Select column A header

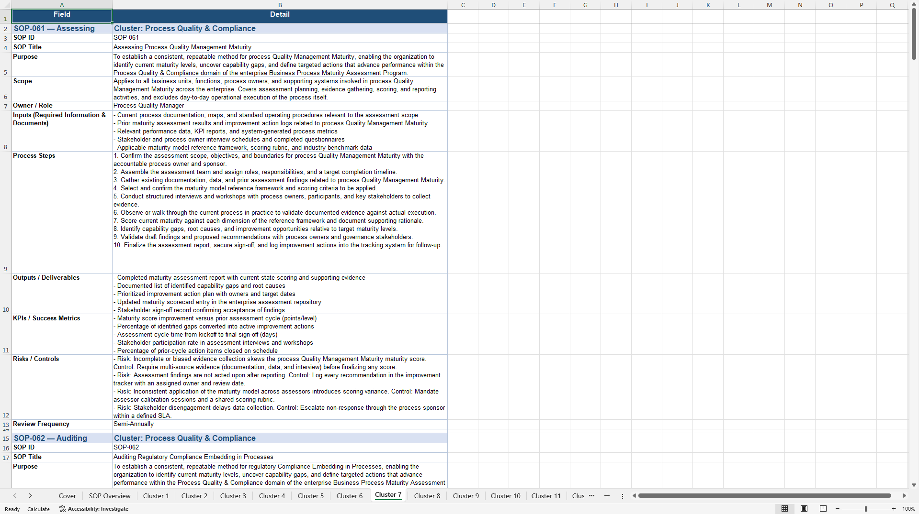[62, 5]
